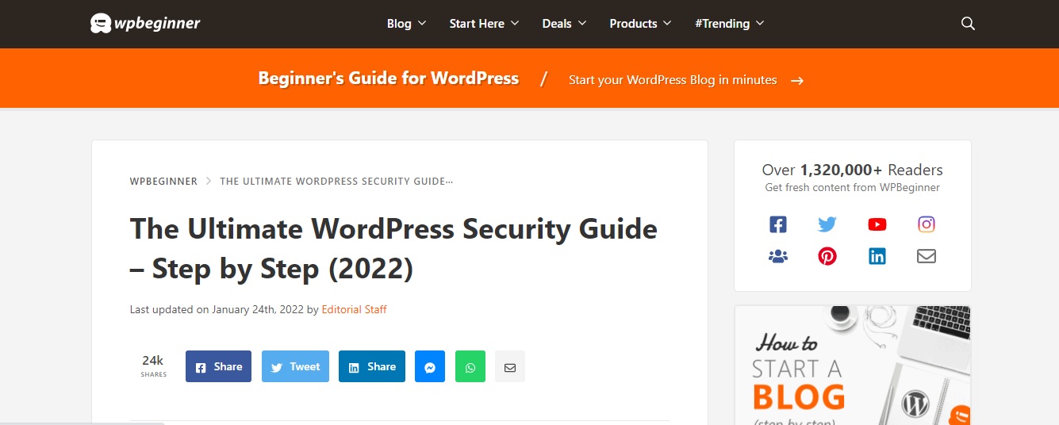Open the Facebook group icon in sidebar
Viewport: 1059px width, 425px height.
778,256
